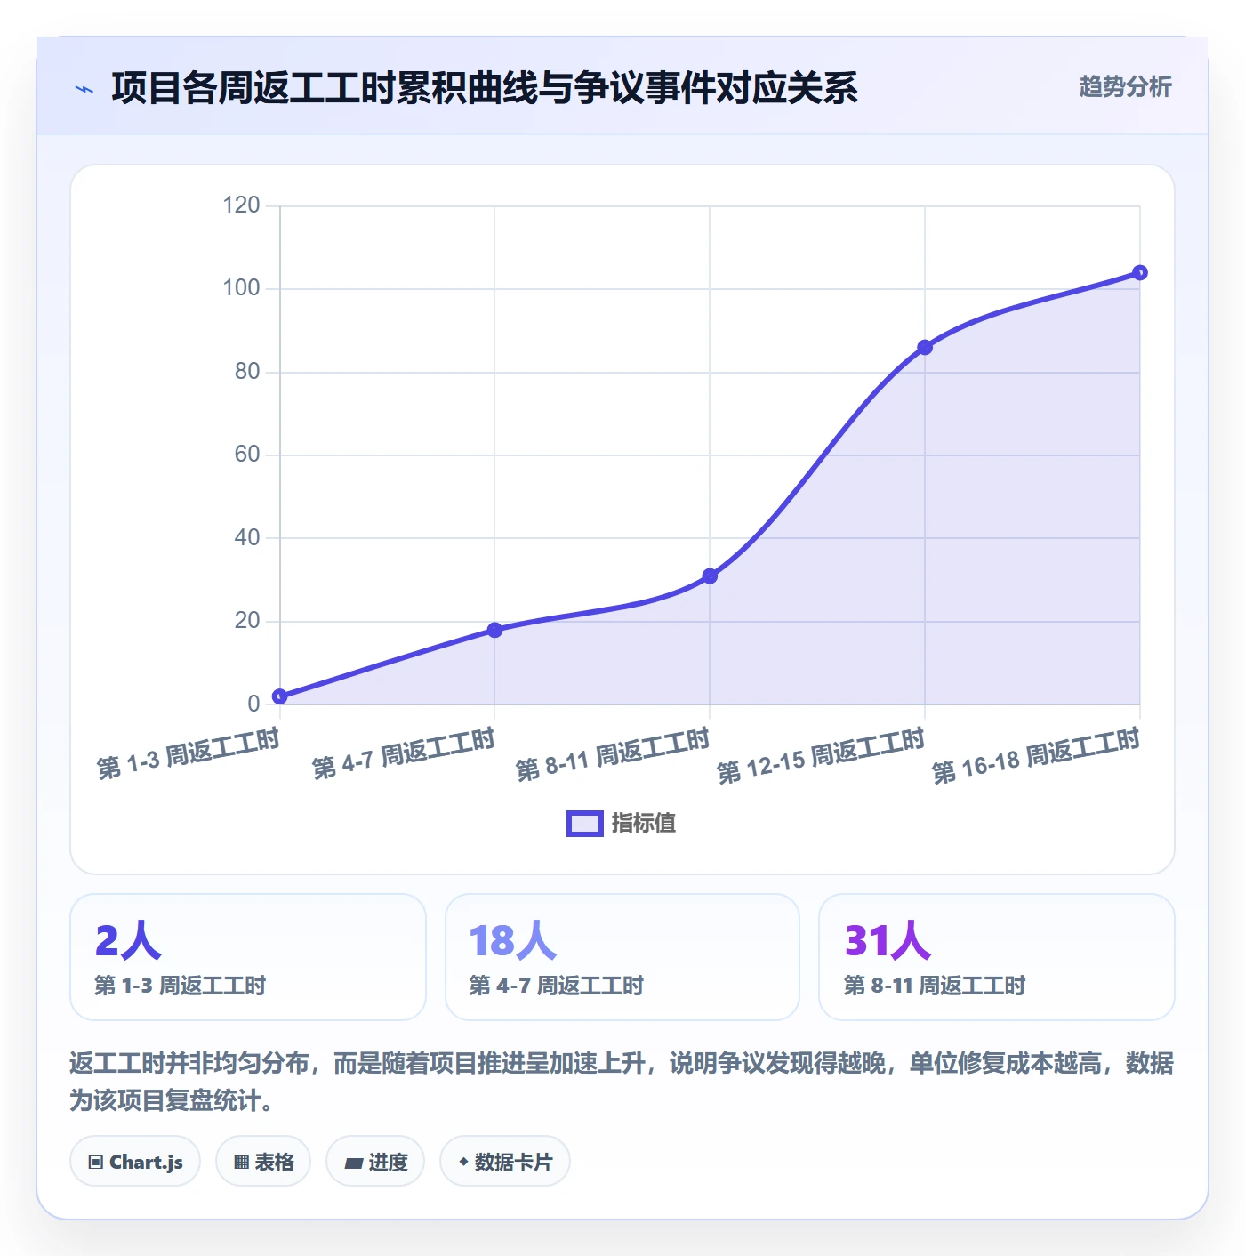This screenshot has height=1256, width=1245.
Task: Click the y-axis value 120
Action: point(241,205)
